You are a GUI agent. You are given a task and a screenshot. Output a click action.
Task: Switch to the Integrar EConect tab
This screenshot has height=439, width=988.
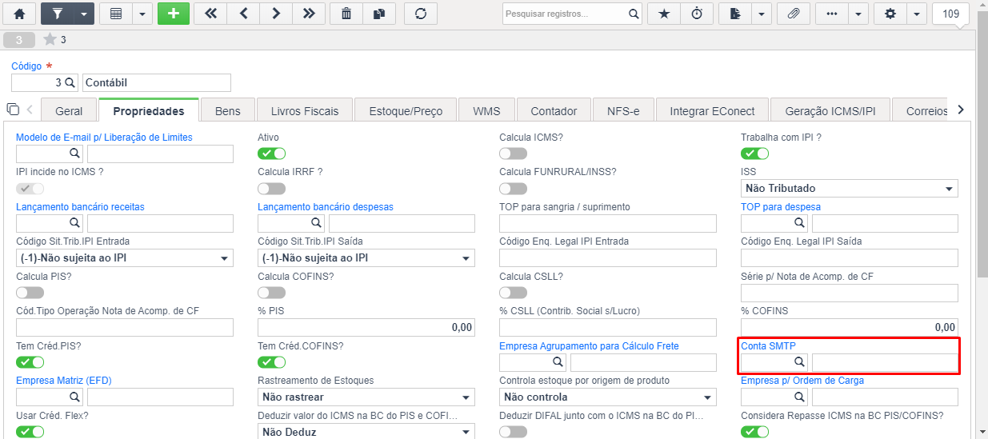click(713, 110)
